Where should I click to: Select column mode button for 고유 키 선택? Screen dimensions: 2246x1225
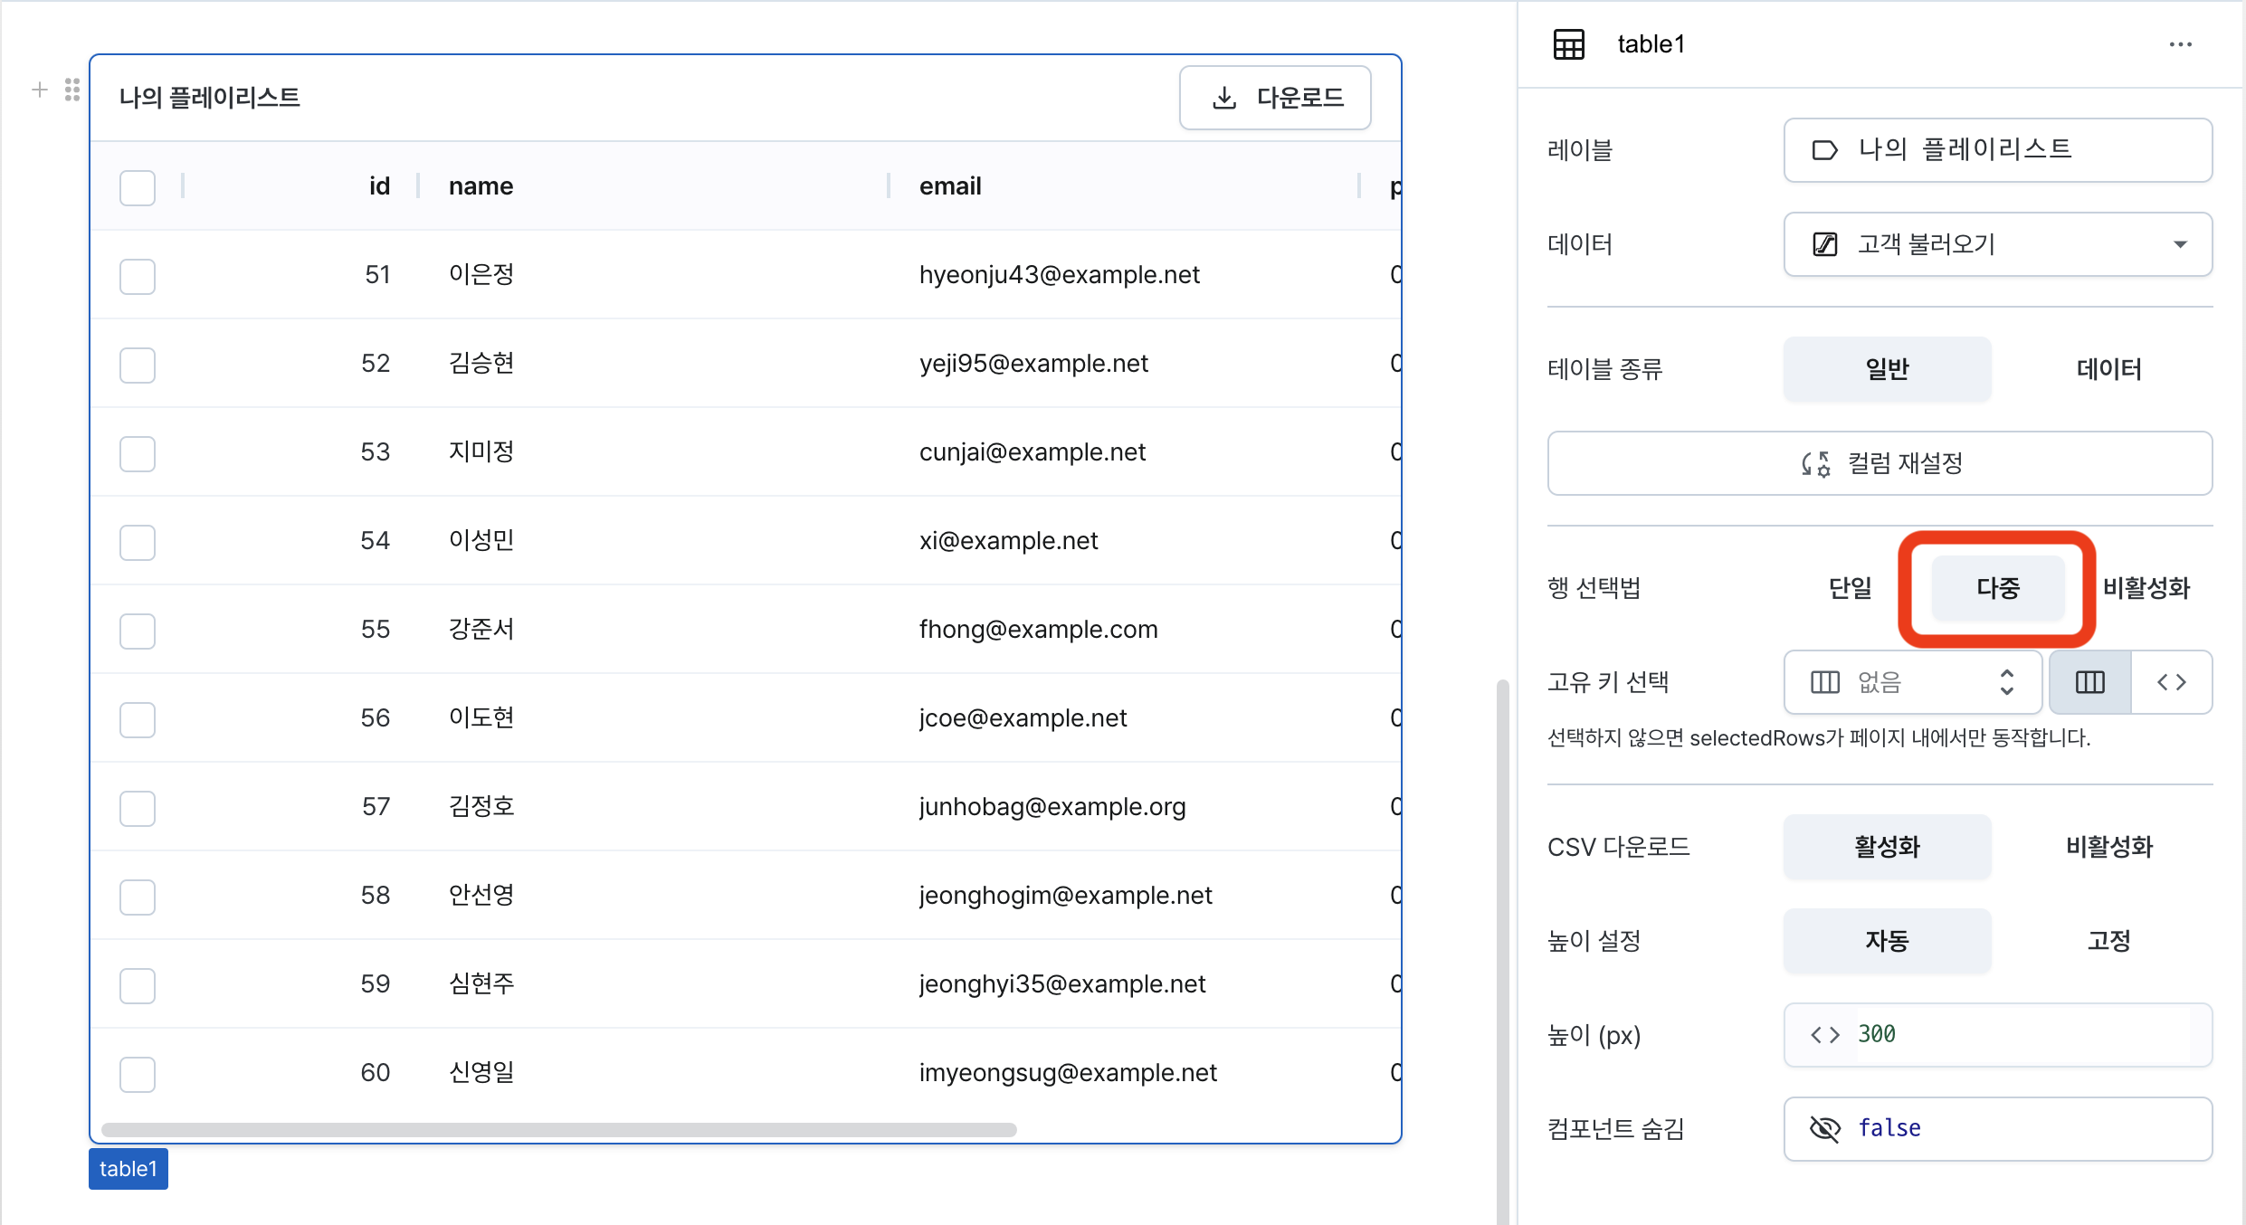(2089, 682)
